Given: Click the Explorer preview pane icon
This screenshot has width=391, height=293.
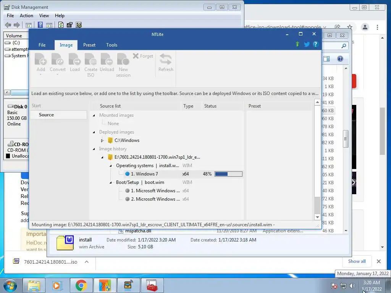Looking at the screenshot, I should 326,59.
